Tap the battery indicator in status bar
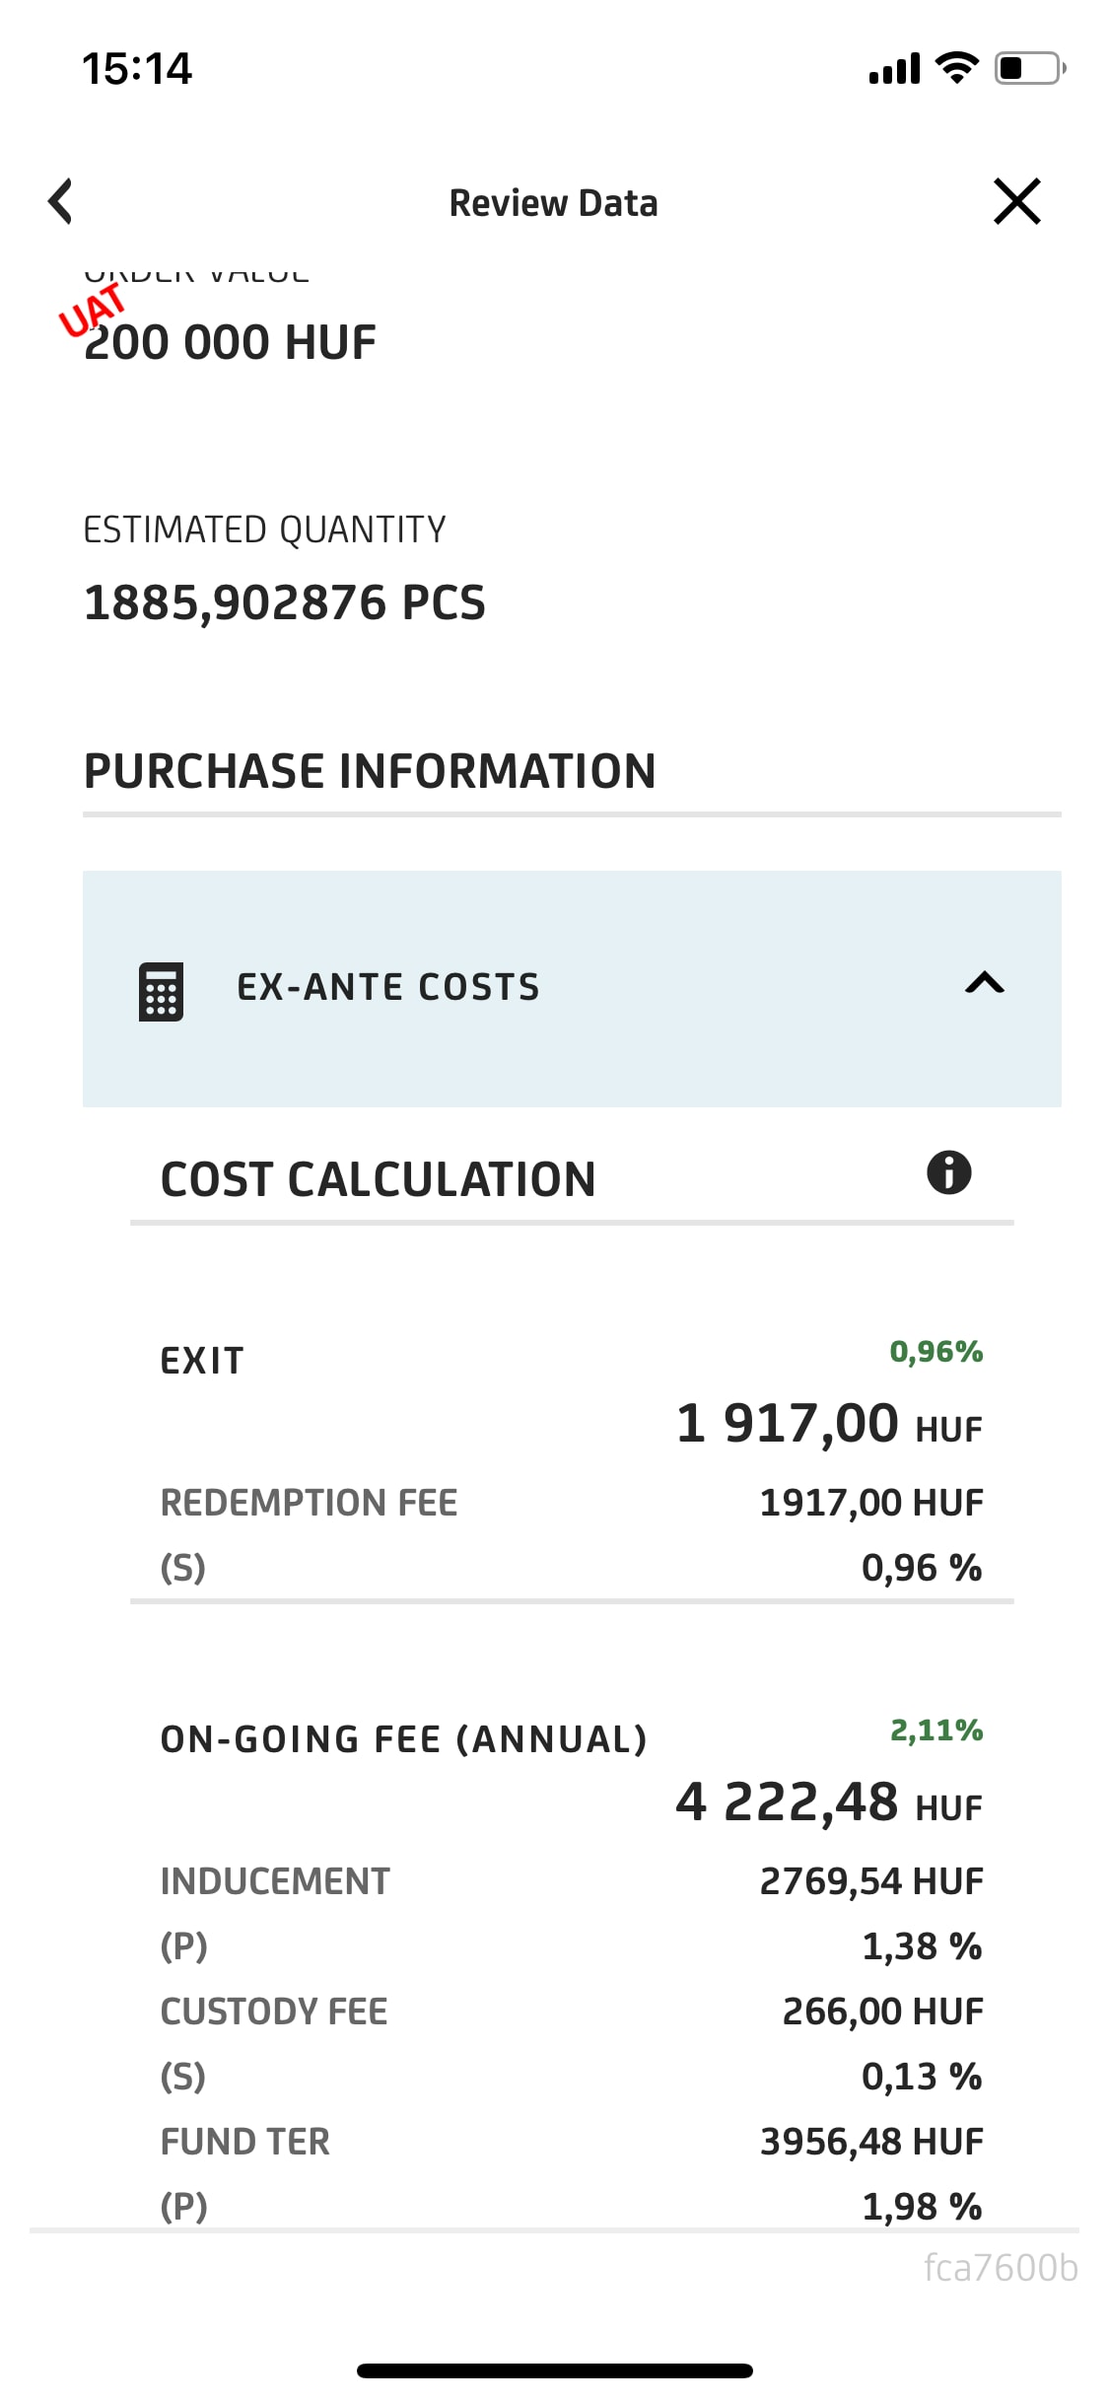The height and width of the screenshot is (2402, 1109). (x=1029, y=68)
